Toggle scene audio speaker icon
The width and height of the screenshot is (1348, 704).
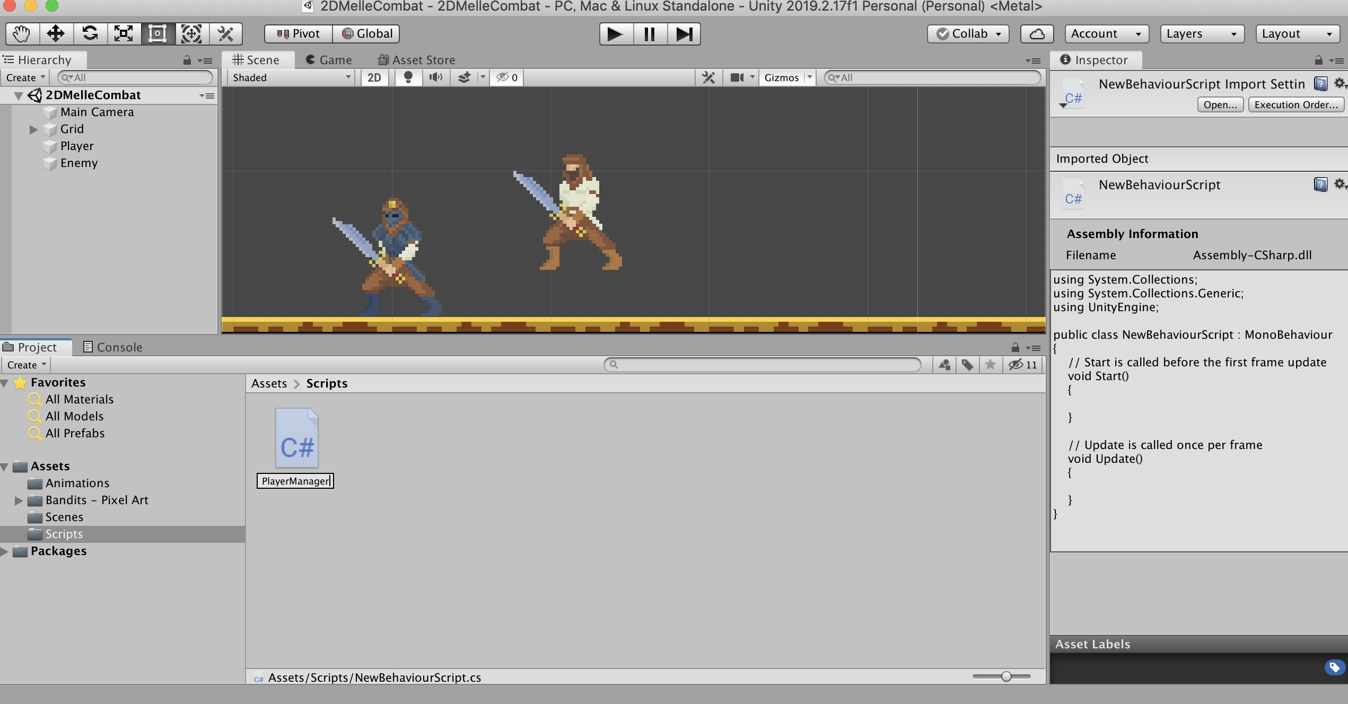coord(436,77)
